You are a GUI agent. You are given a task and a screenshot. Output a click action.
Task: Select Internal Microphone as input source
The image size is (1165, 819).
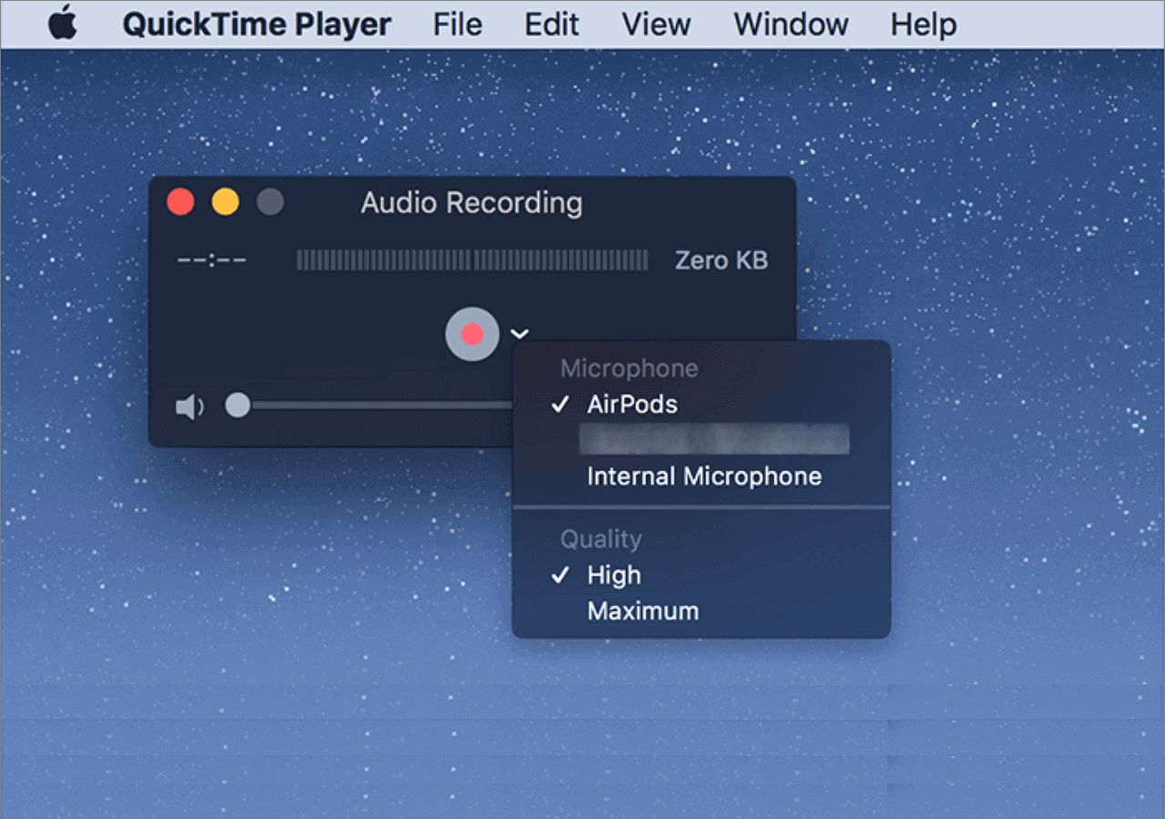(x=704, y=476)
